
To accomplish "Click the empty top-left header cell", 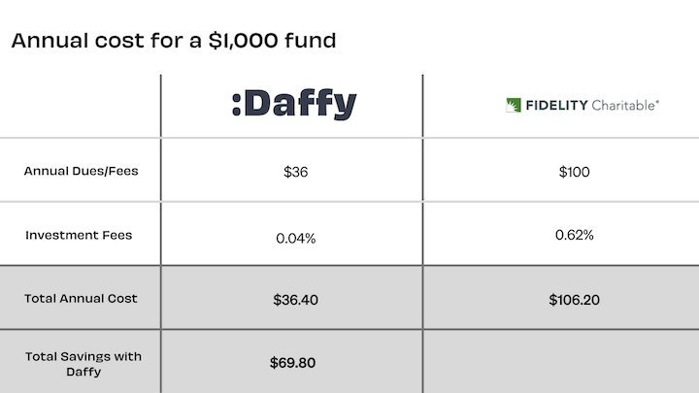I will [x=80, y=106].
